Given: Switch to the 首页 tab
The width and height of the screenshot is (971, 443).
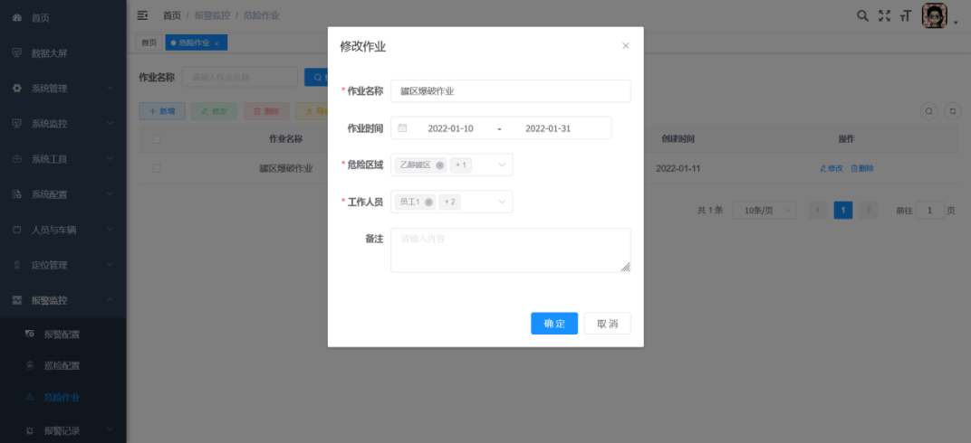Looking at the screenshot, I should click(149, 42).
